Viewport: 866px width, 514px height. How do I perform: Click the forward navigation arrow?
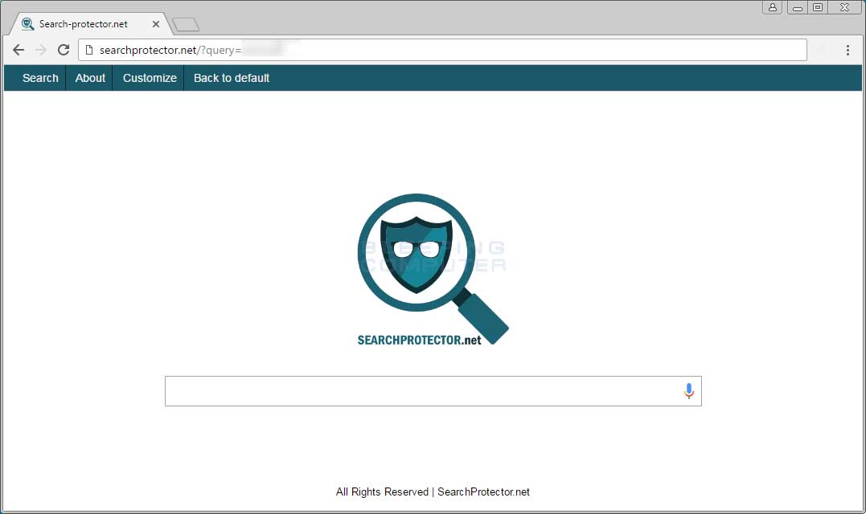tap(40, 50)
